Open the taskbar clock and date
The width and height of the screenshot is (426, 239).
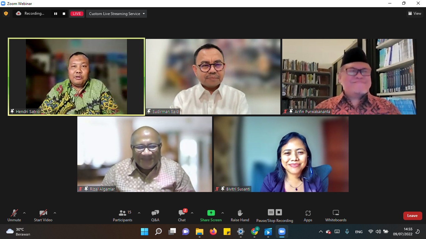click(x=403, y=232)
